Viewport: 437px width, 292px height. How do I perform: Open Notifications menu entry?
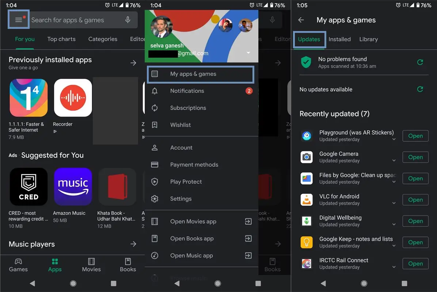pos(201,91)
